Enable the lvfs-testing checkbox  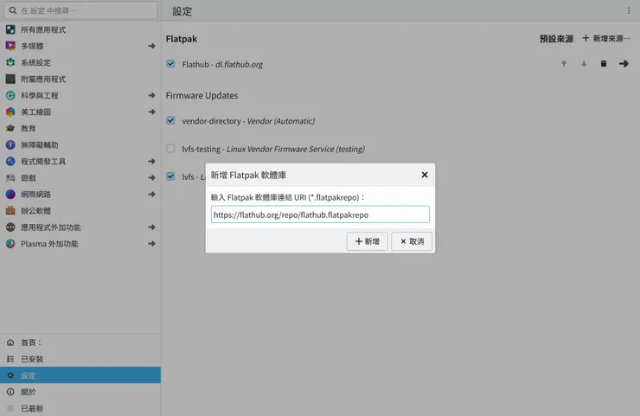pos(170,148)
